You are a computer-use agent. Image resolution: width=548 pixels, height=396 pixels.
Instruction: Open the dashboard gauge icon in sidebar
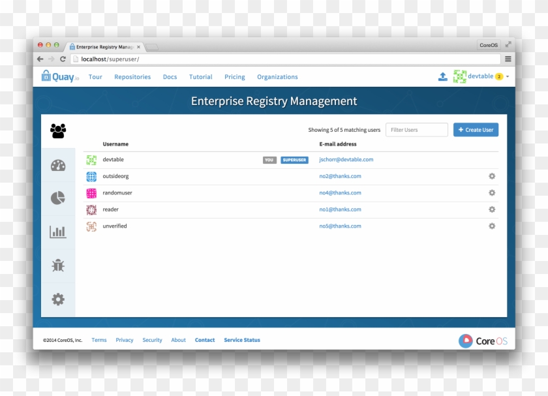57,164
